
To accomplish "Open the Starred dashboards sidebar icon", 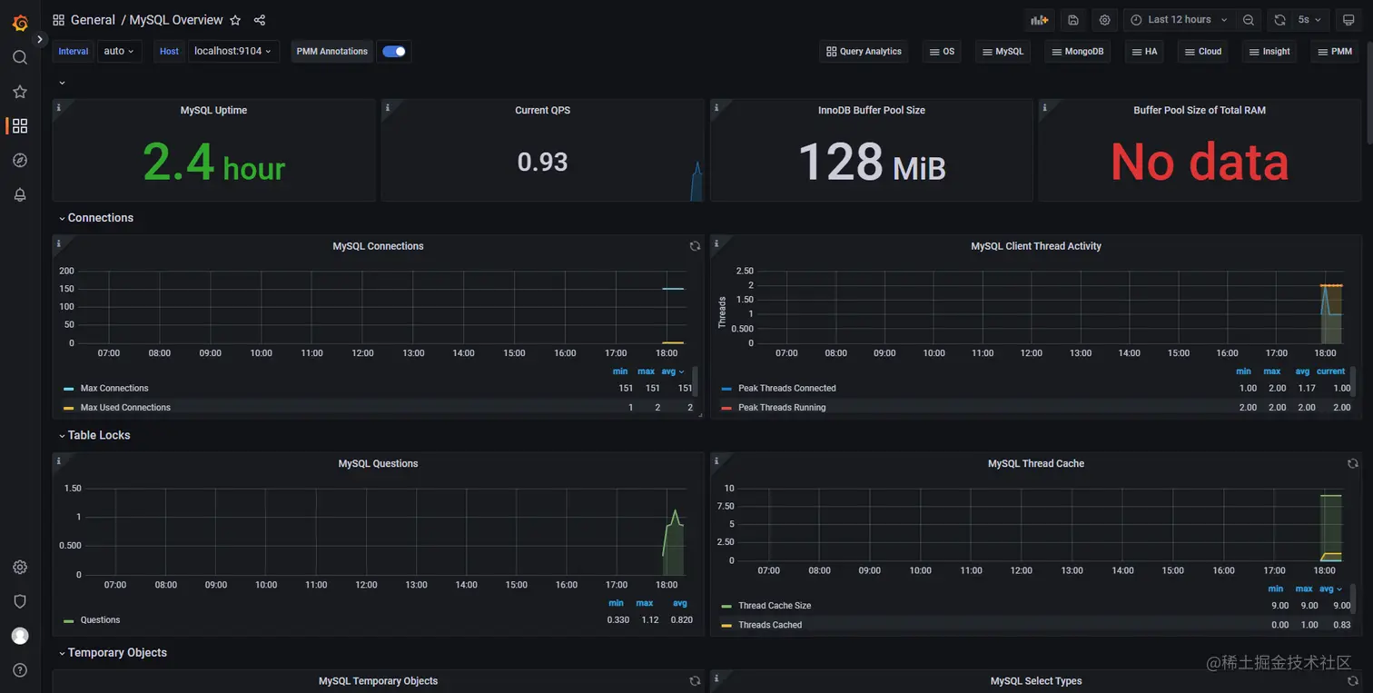I will tap(20, 92).
